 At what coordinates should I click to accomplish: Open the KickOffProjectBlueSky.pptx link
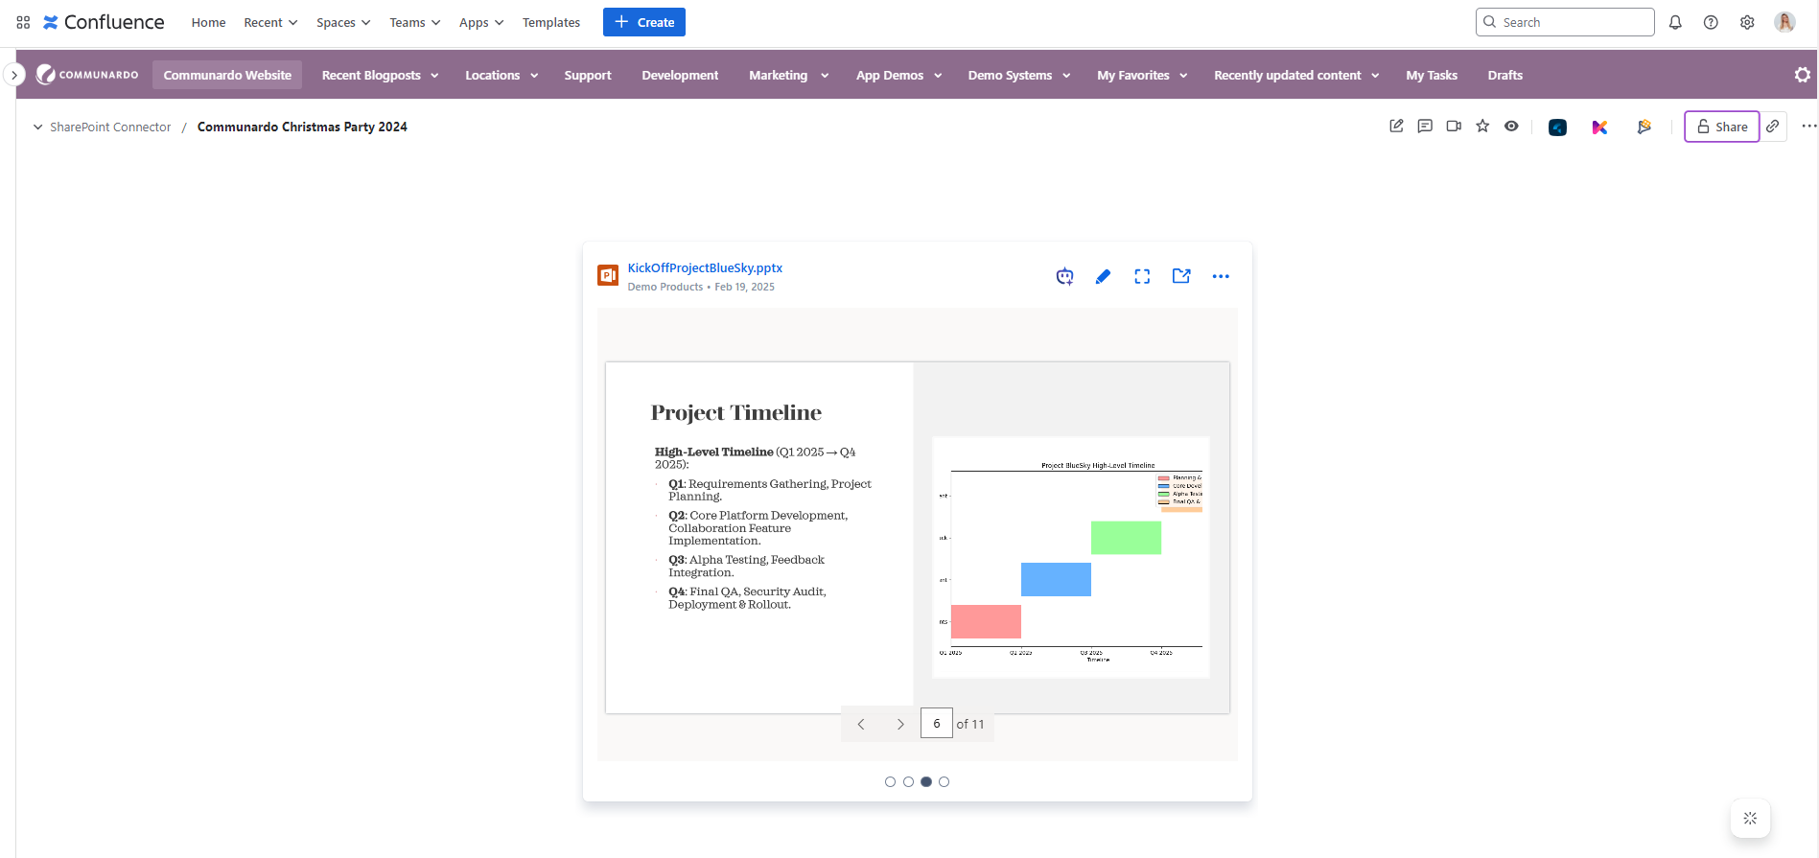(705, 268)
